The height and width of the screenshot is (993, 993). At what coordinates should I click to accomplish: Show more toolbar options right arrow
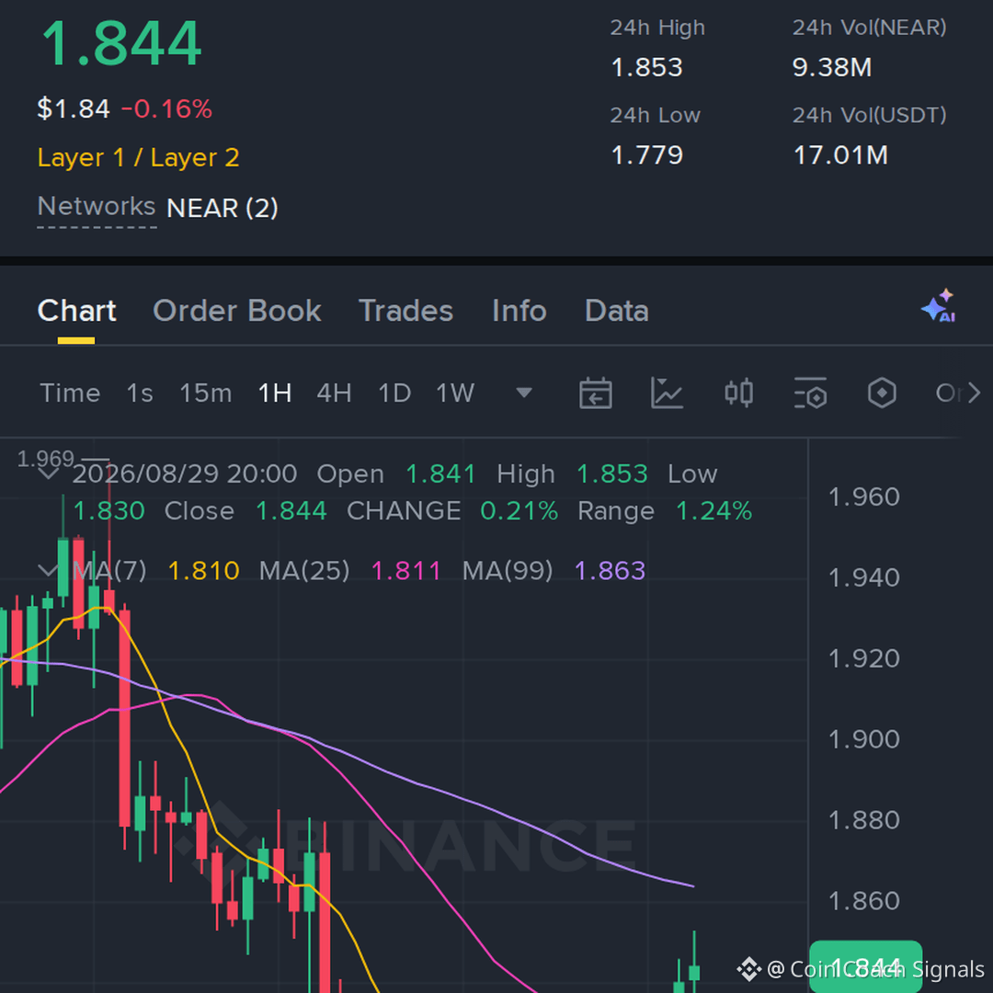(975, 394)
